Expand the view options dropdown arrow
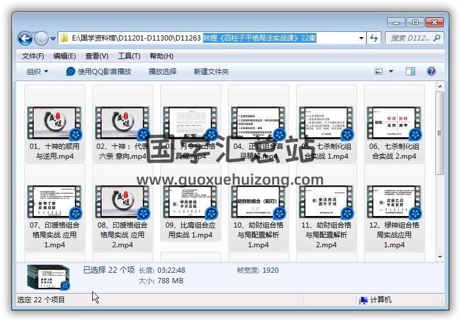The height and width of the screenshot is (322, 461). click(x=391, y=71)
